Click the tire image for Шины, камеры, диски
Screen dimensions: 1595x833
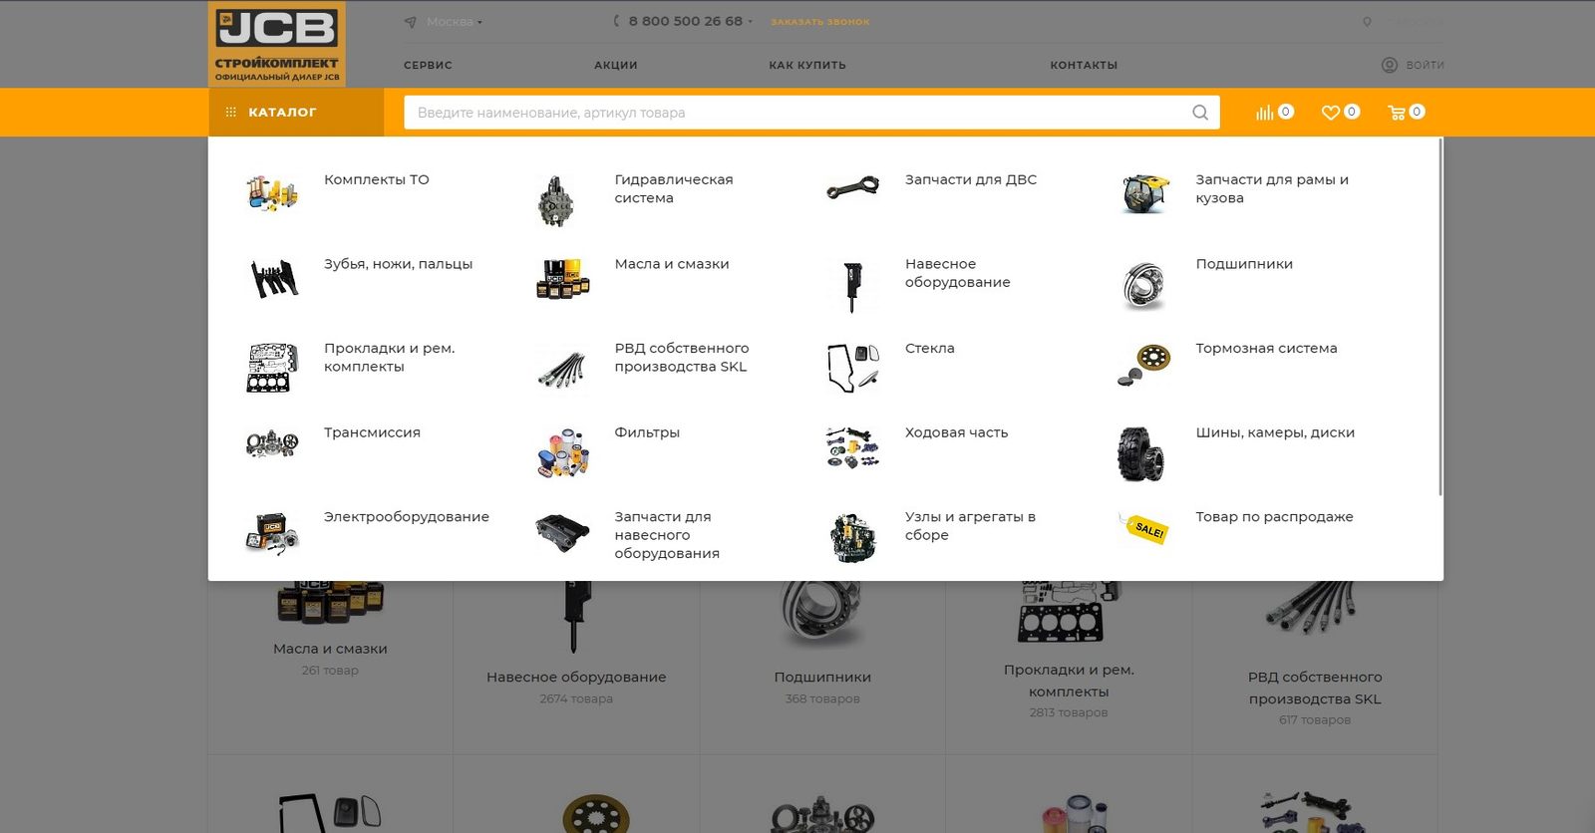pos(1141,453)
